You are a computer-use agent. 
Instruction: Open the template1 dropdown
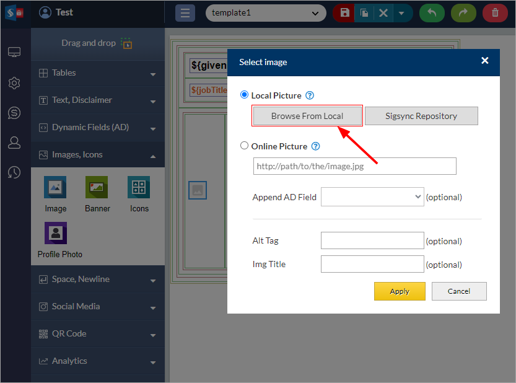click(266, 13)
